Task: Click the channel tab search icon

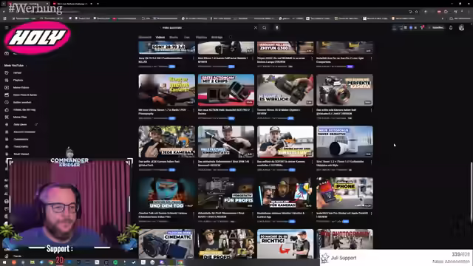Action: tap(231, 38)
